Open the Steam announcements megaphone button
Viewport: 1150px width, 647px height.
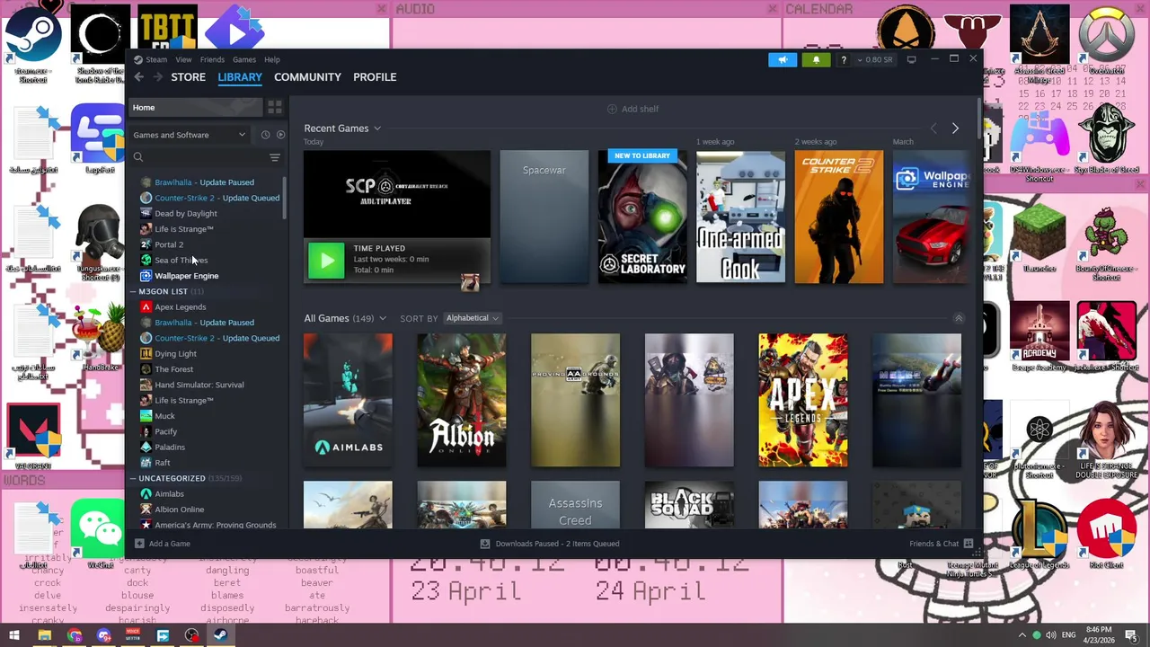[783, 59]
